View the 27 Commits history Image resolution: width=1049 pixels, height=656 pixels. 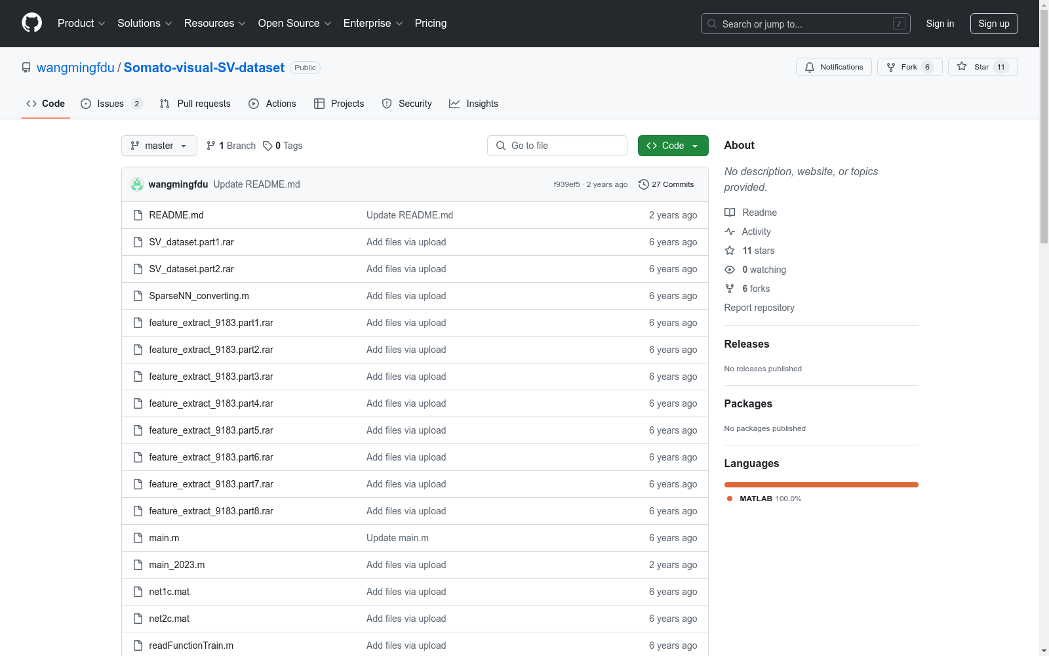pyautogui.click(x=666, y=184)
